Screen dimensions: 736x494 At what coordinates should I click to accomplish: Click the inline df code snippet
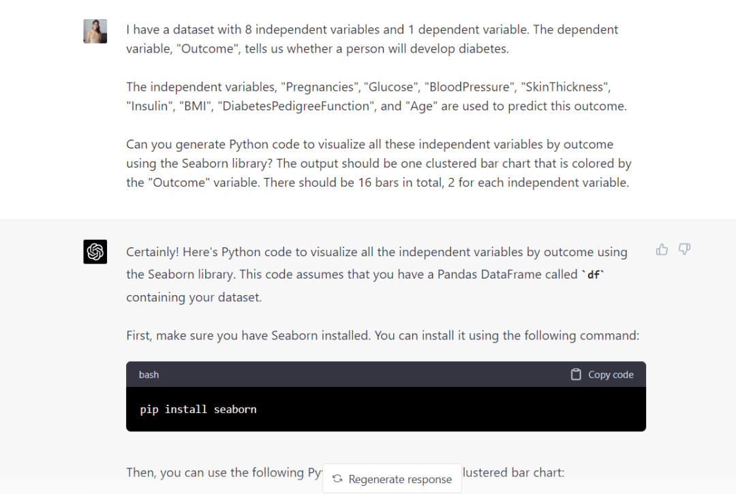tap(594, 274)
